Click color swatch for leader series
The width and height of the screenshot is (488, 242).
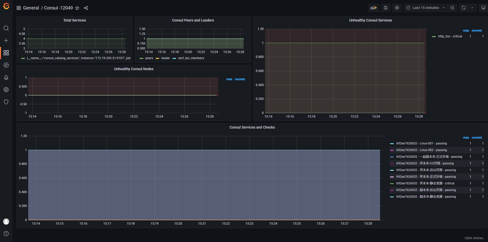157,58
